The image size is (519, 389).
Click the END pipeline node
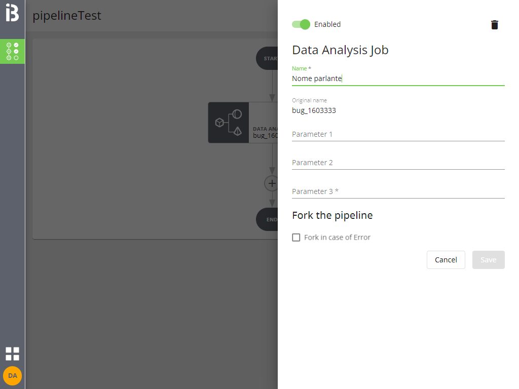pyautogui.click(x=268, y=219)
